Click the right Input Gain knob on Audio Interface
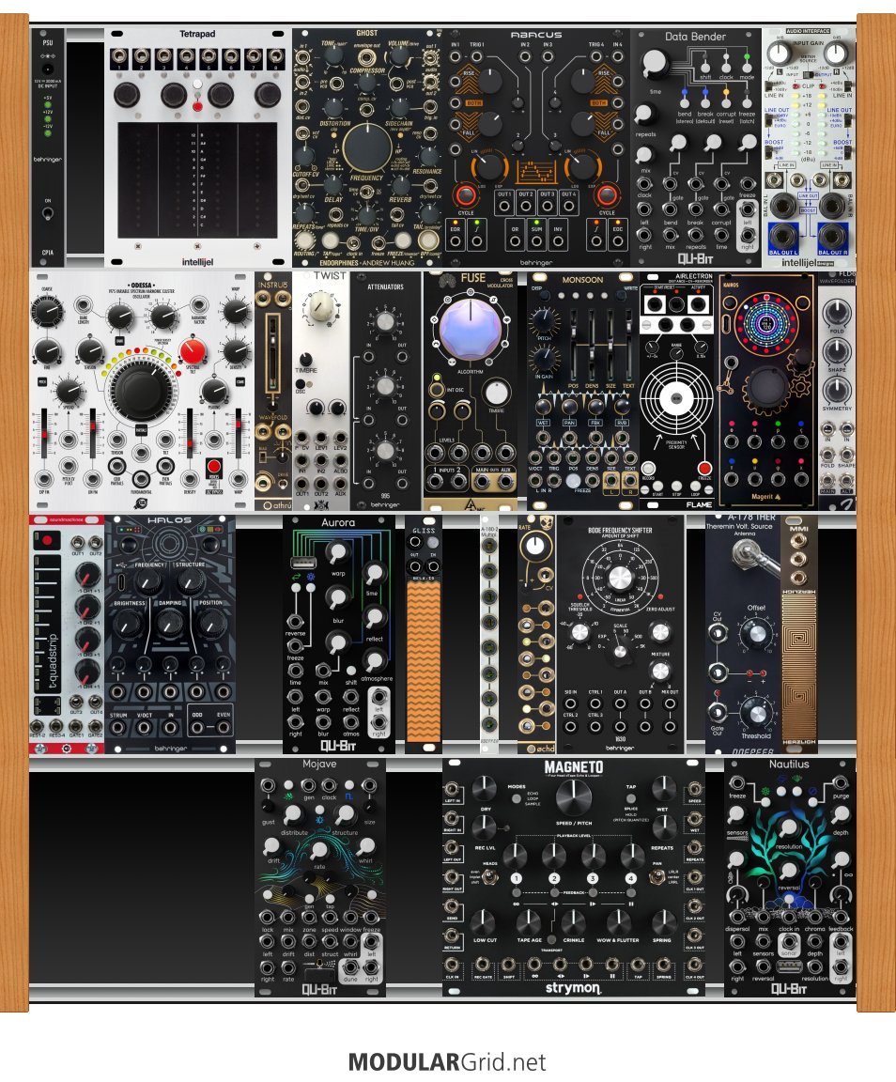Image resolution: width=896 pixels, height=1082 pixels. click(835, 53)
